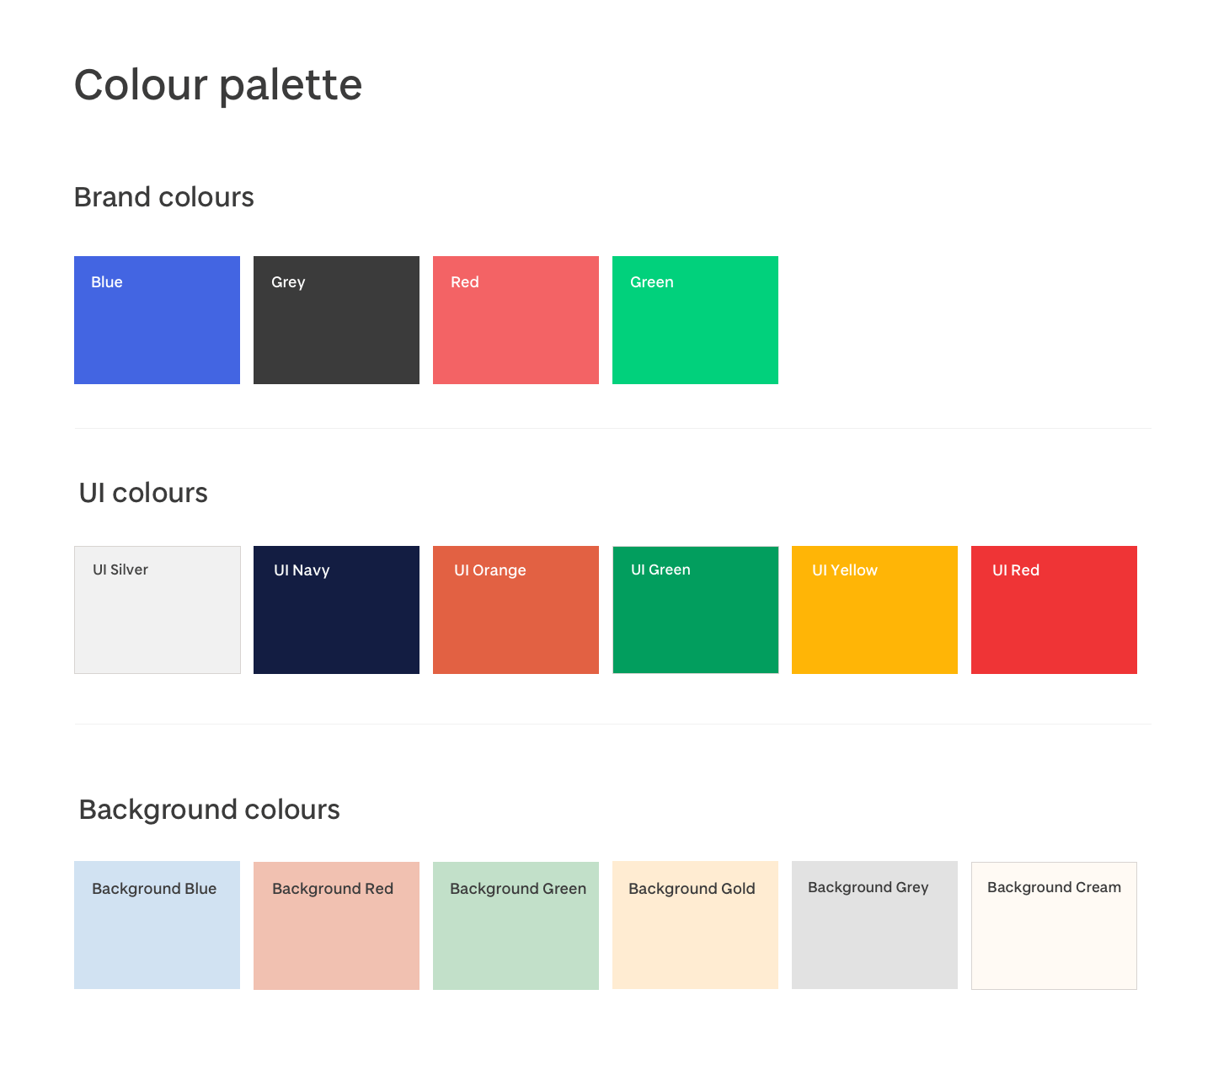The width and height of the screenshot is (1213, 1075).
Task: Click the Background colours heading
Action: (209, 810)
